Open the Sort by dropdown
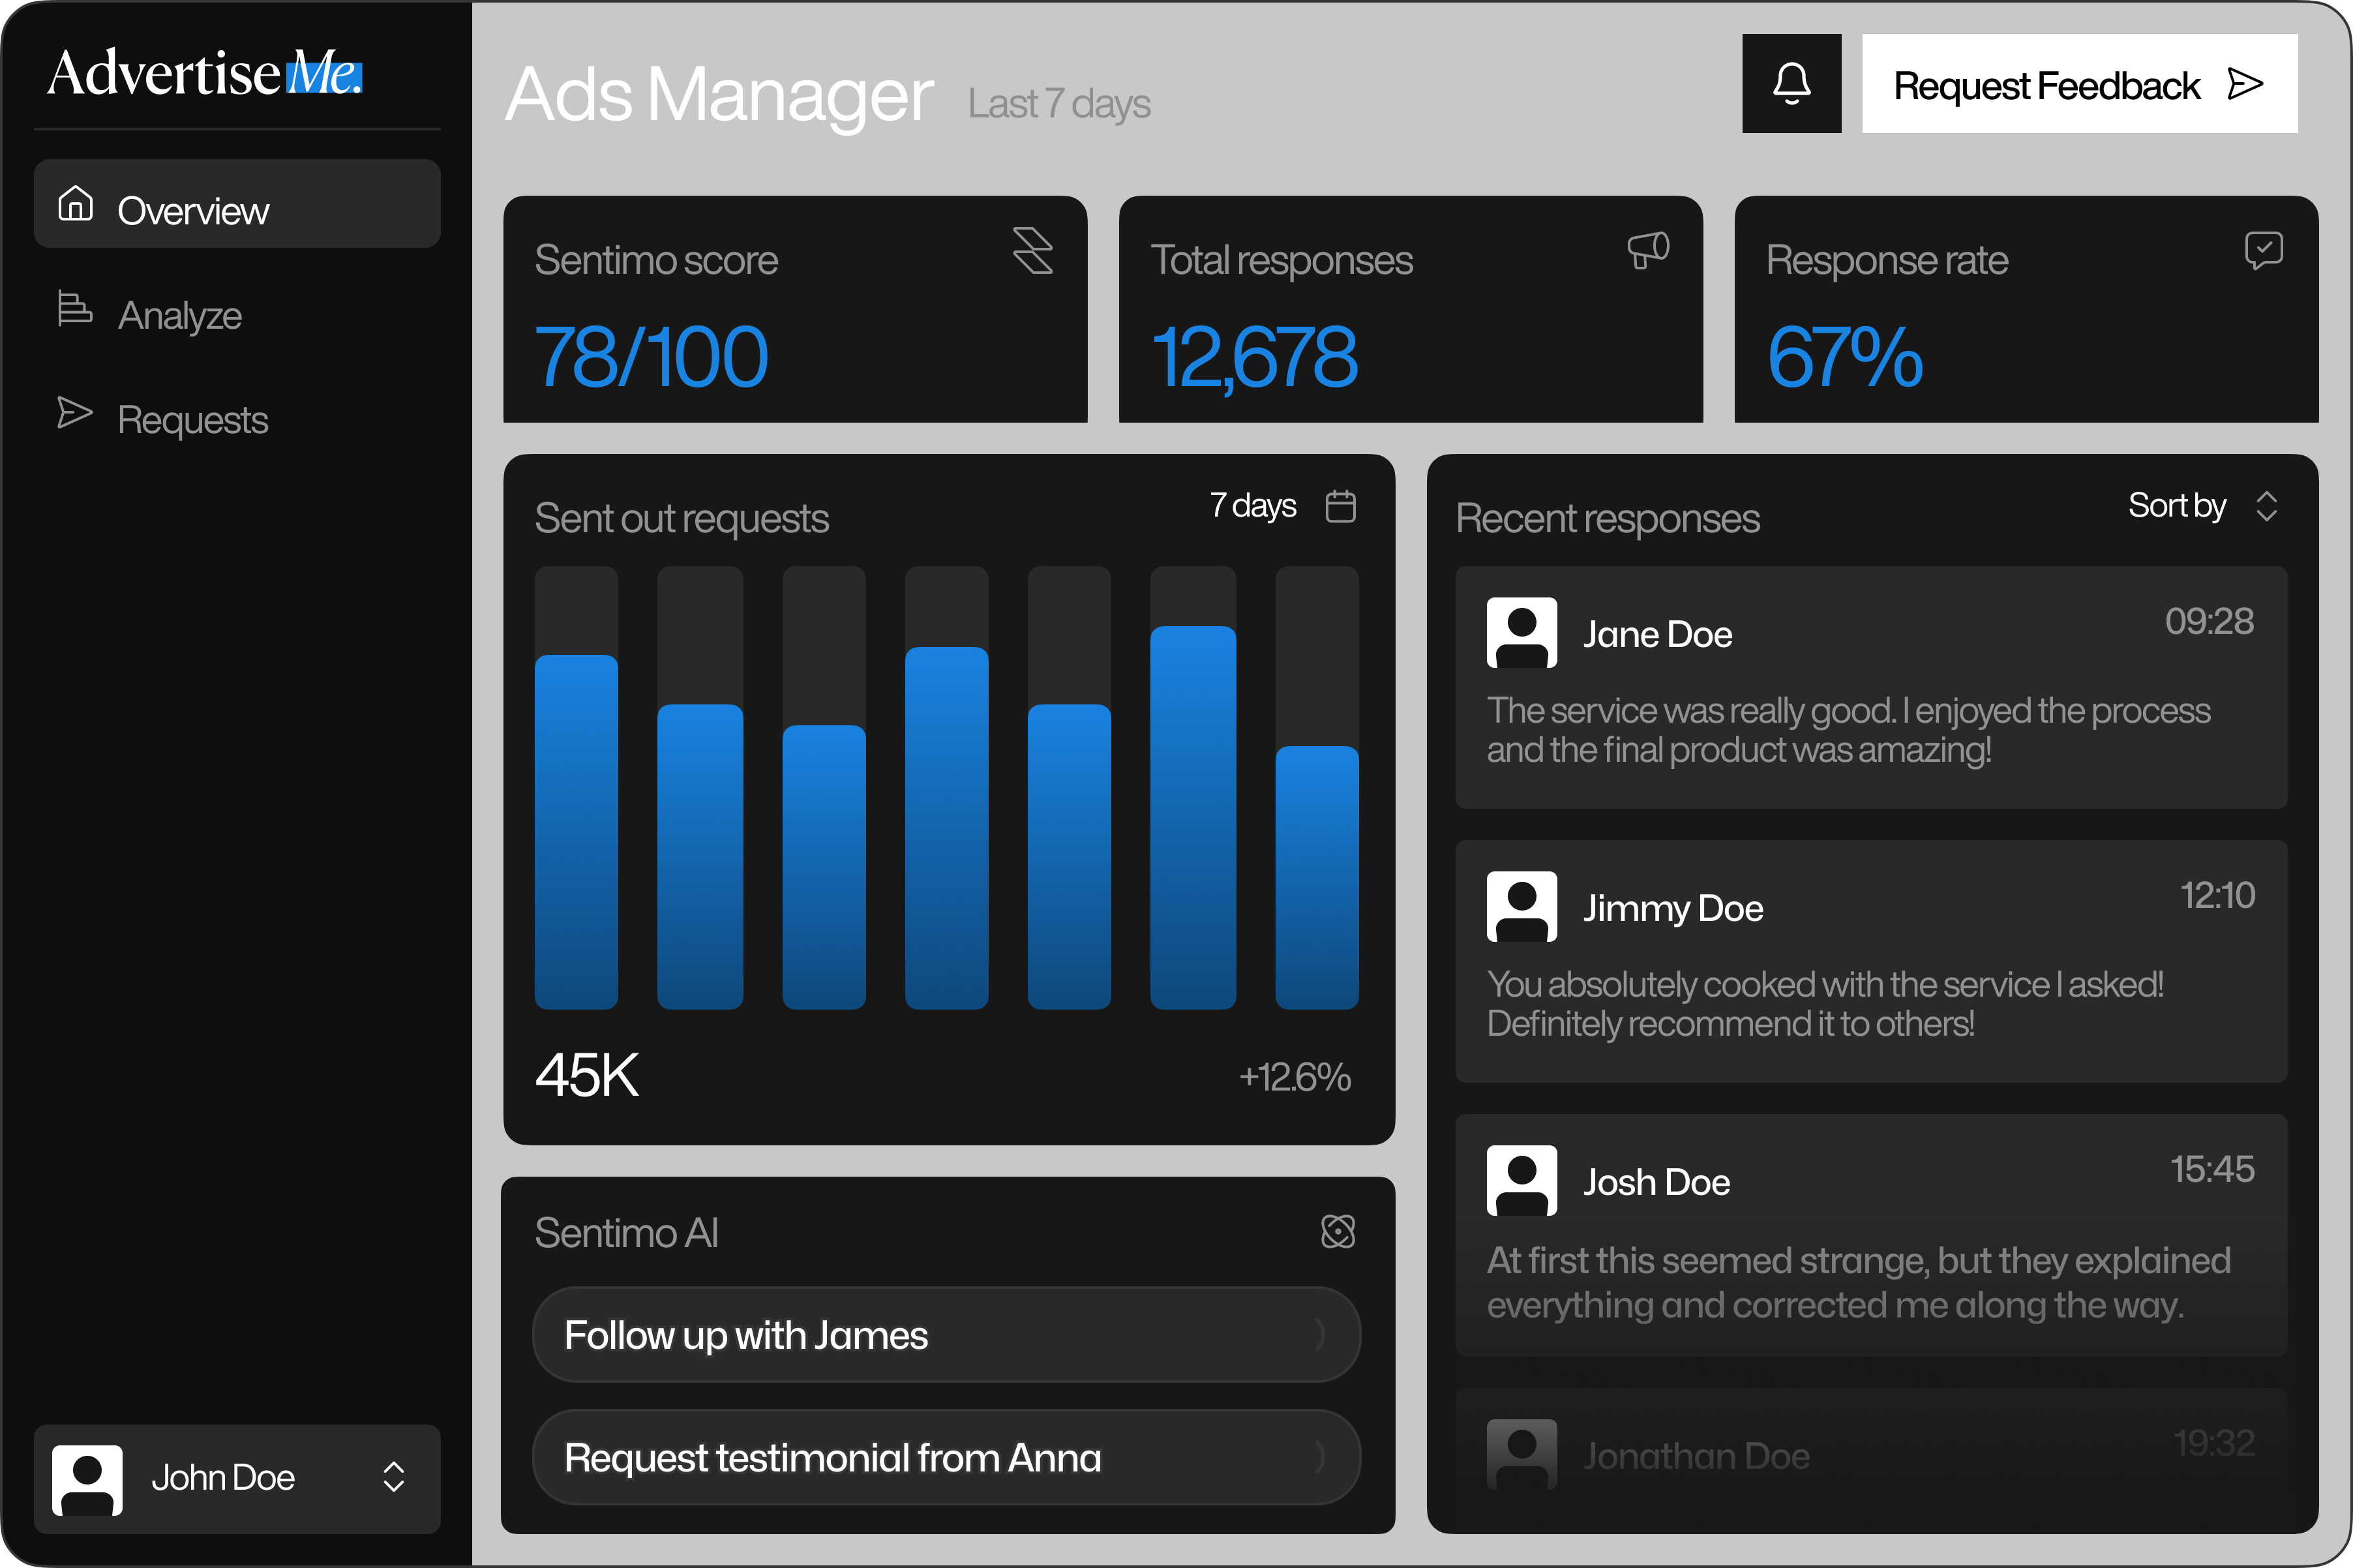The width and height of the screenshot is (2353, 1568). click(2200, 506)
